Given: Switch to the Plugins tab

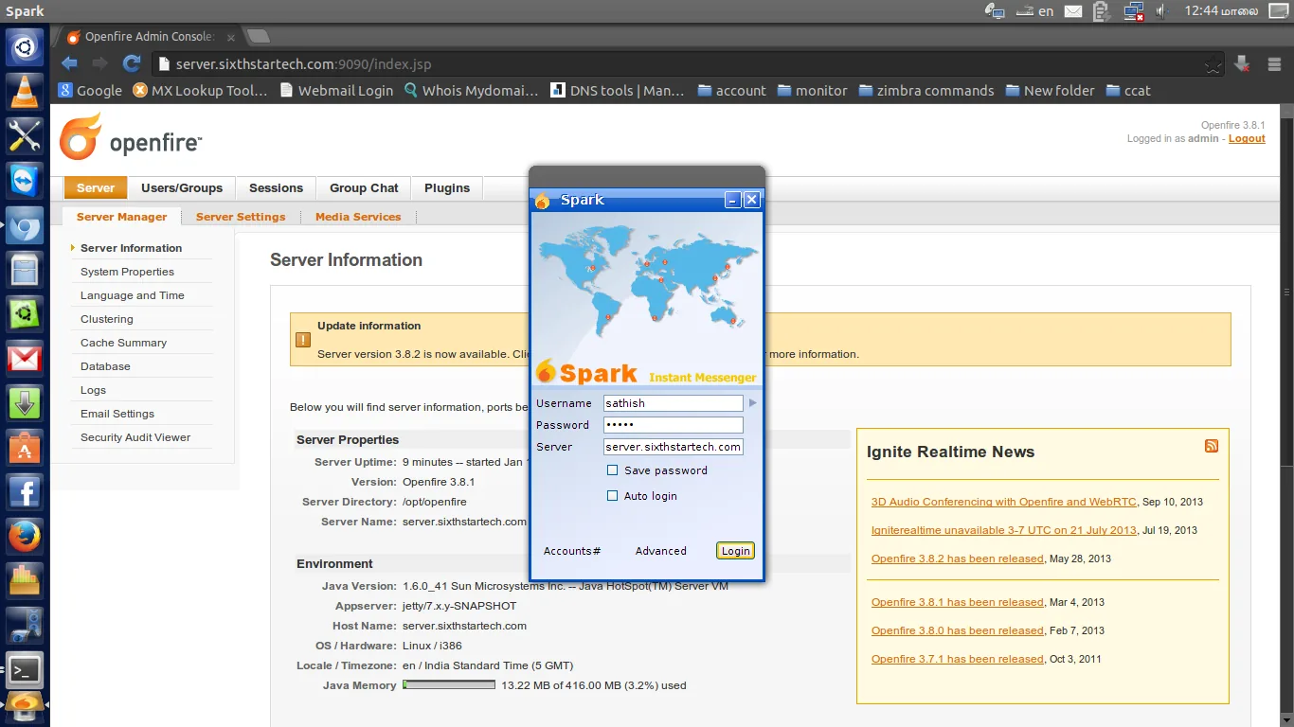Looking at the screenshot, I should tap(447, 188).
